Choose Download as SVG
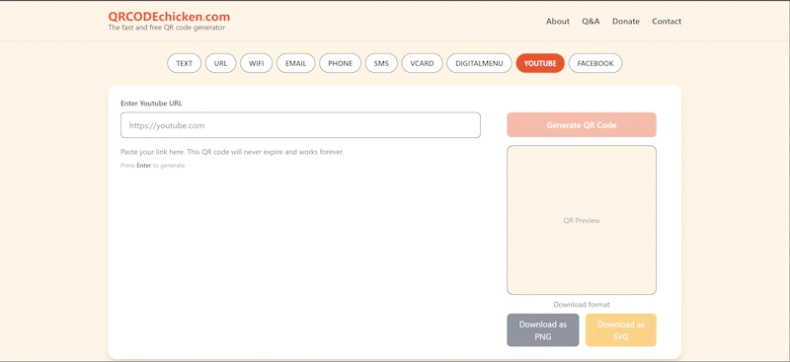Viewport: 790px width, 362px height. (621, 330)
